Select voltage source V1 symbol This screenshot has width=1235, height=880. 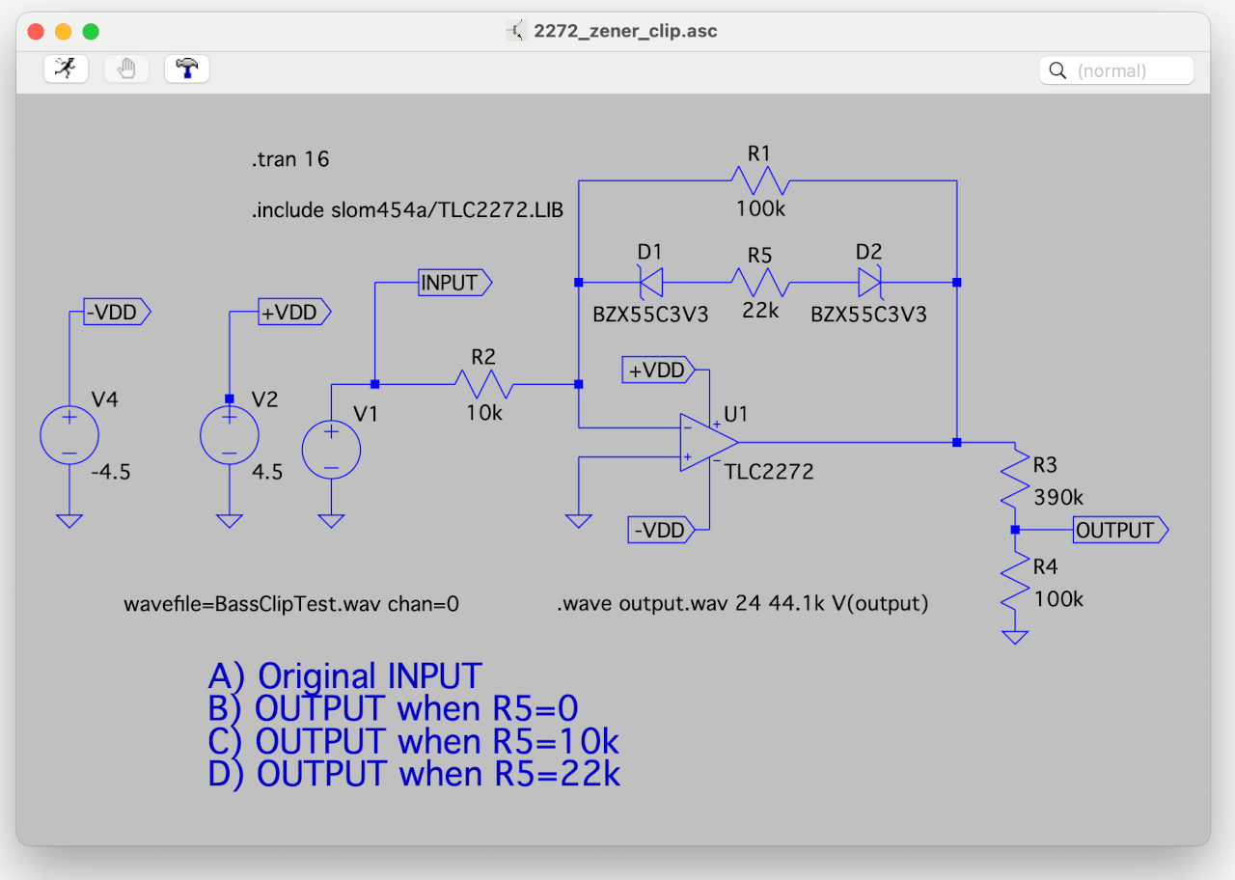331,450
